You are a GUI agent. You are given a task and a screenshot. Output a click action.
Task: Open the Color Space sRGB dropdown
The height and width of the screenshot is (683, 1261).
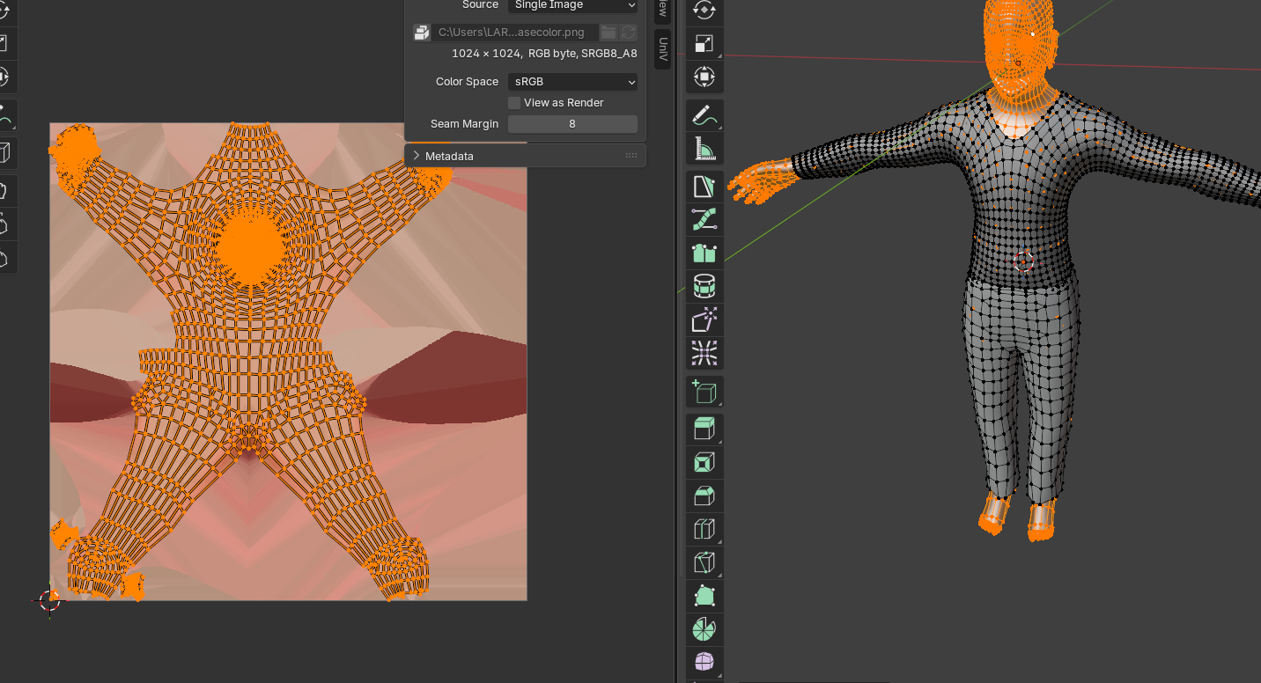(572, 82)
